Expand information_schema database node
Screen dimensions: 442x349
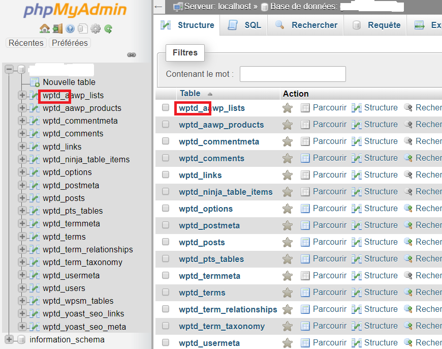click(9, 339)
